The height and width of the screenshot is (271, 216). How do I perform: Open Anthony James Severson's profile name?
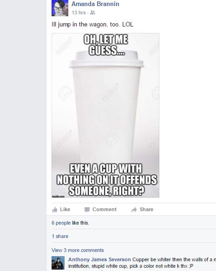[99, 259]
